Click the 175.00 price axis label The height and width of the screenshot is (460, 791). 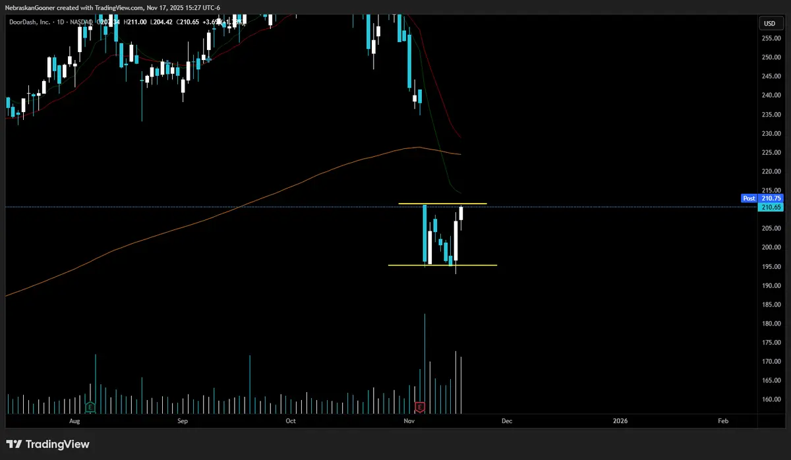(771, 343)
